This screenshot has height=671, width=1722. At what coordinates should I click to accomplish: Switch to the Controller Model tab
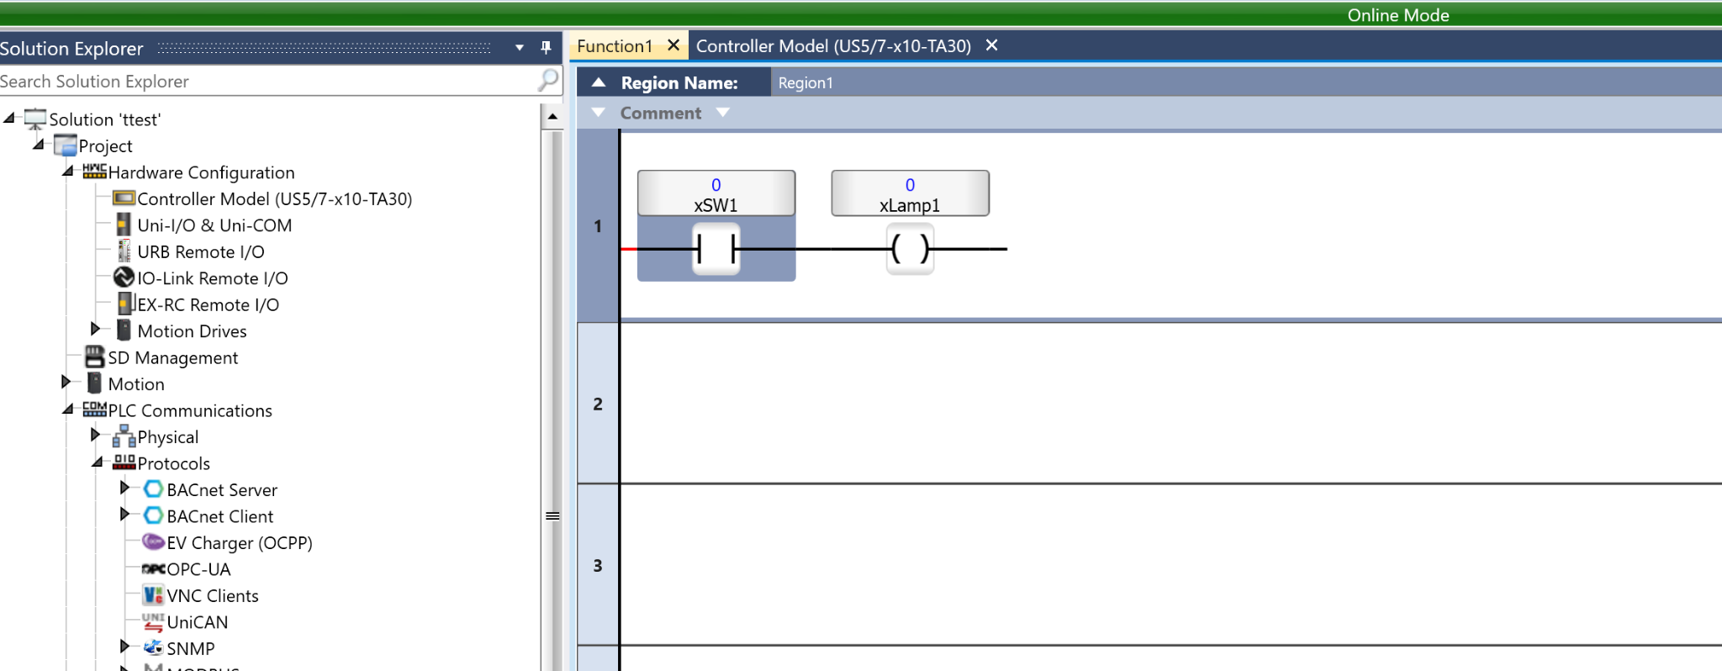(832, 46)
